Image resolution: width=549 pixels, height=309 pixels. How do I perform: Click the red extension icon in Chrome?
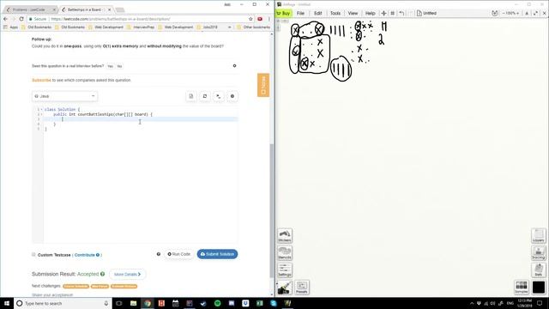coord(260,19)
